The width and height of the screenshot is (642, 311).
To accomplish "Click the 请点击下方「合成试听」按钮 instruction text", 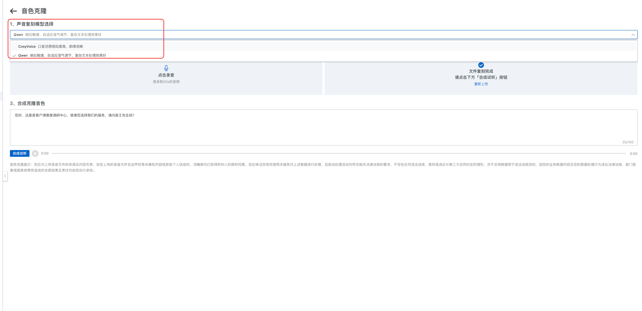I will click(x=481, y=77).
